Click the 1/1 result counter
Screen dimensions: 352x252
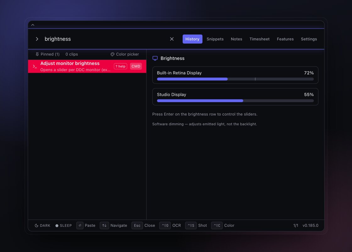click(296, 226)
